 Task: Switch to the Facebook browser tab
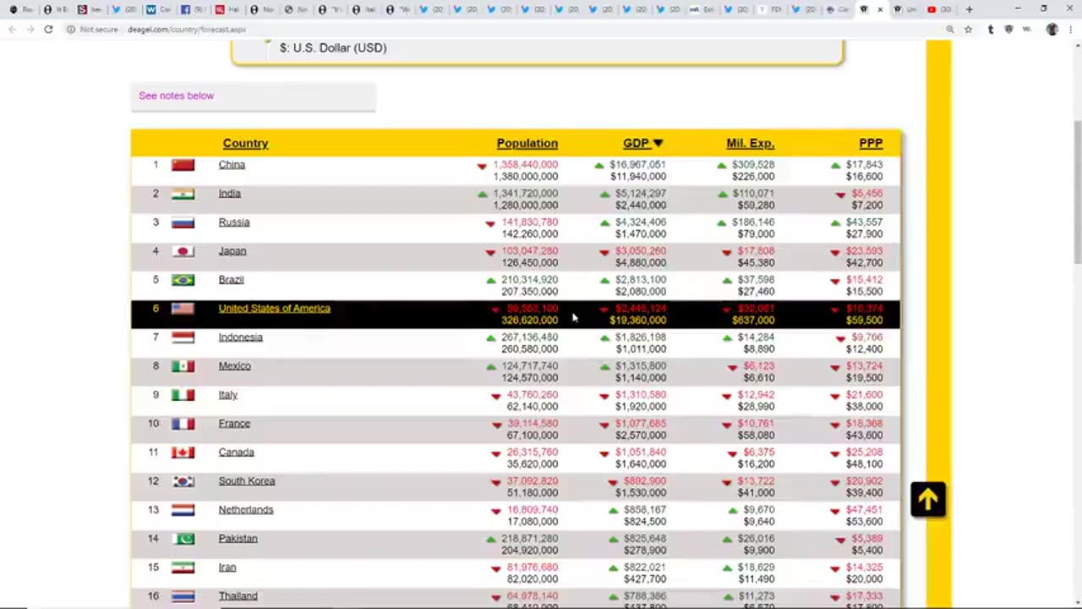tap(191, 9)
